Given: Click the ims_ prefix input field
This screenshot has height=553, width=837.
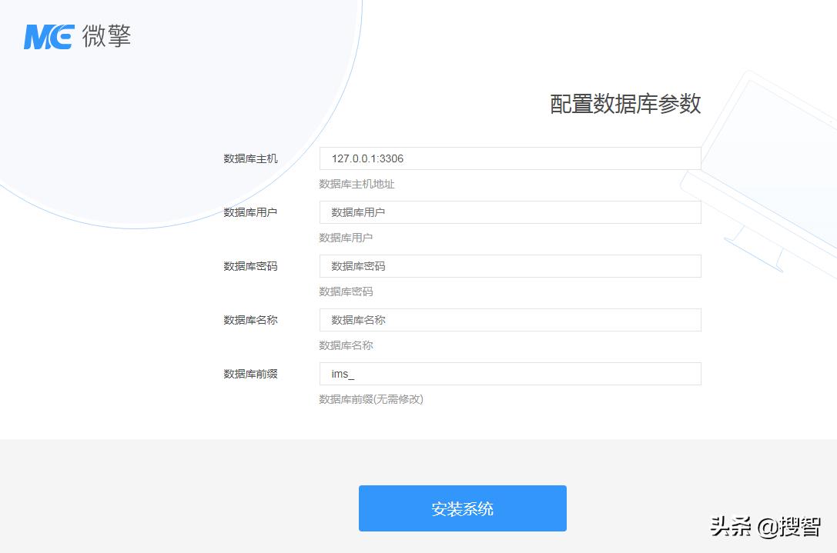Looking at the screenshot, I should coord(510,373).
